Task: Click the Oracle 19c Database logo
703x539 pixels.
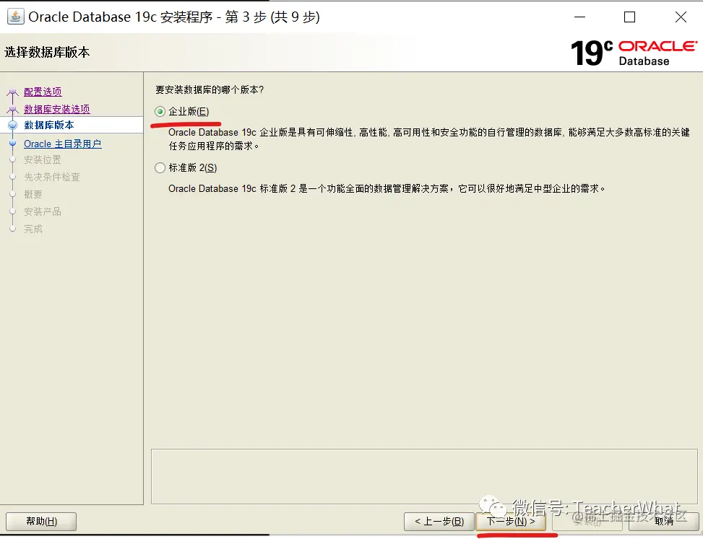Action: (634, 53)
